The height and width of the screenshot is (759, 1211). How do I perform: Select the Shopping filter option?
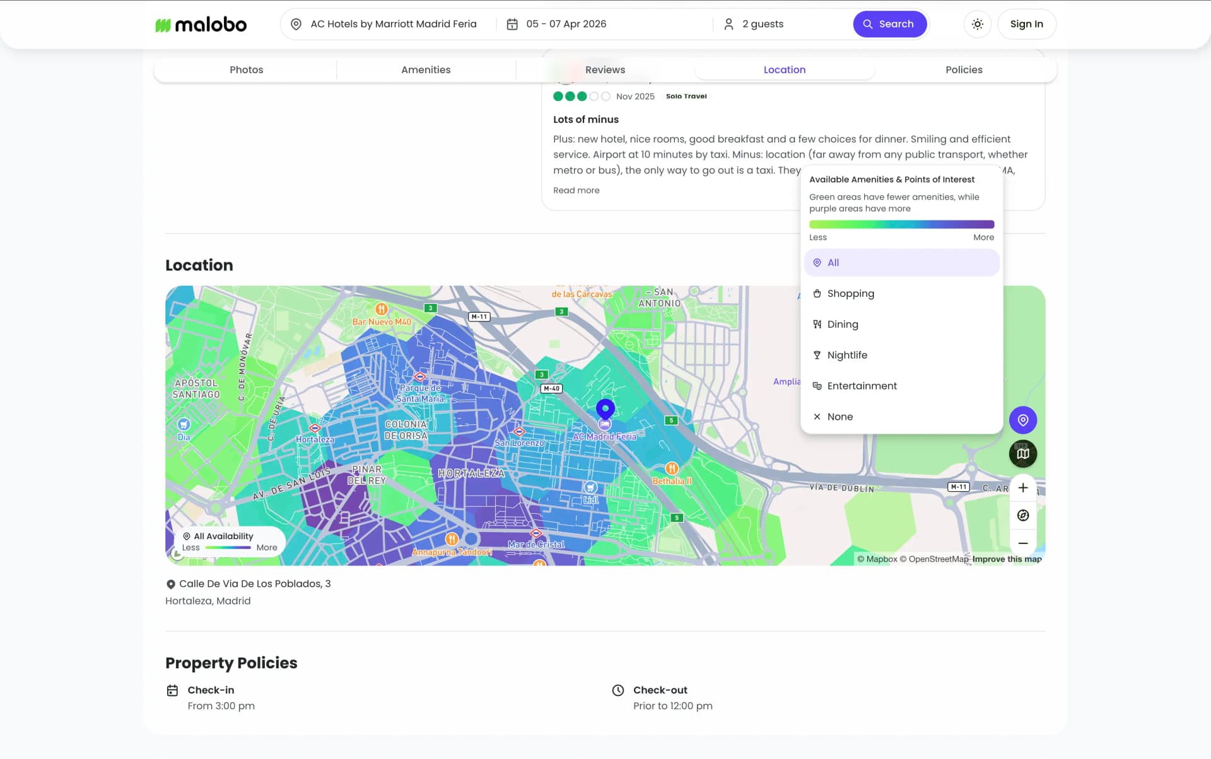[851, 293]
